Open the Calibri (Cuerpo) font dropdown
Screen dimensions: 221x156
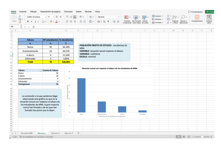pyautogui.click(x=36, y=17)
